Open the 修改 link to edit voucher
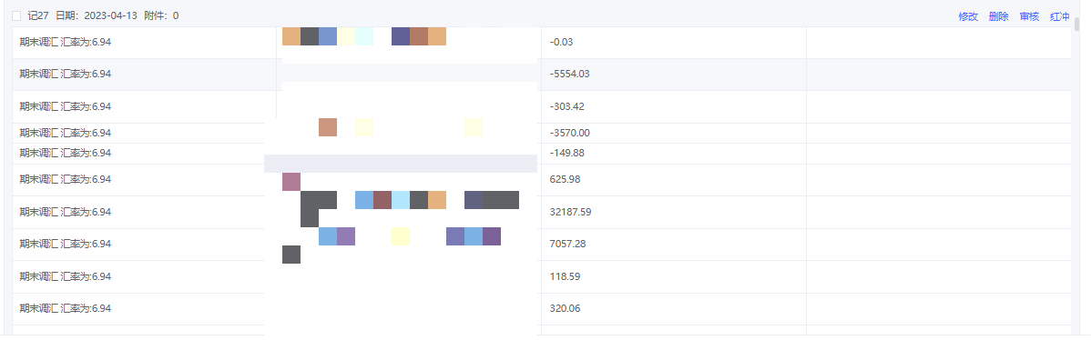This screenshot has height=340, width=1091. [968, 16]
